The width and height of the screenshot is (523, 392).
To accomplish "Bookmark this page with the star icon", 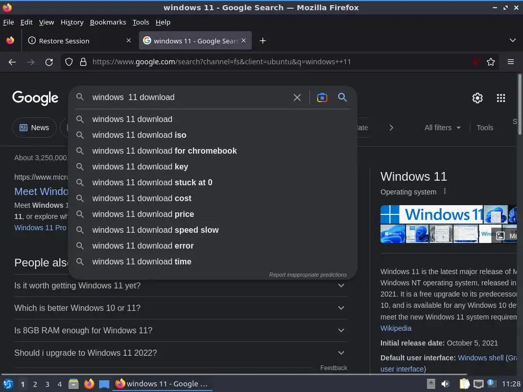I will coord(491,62).
